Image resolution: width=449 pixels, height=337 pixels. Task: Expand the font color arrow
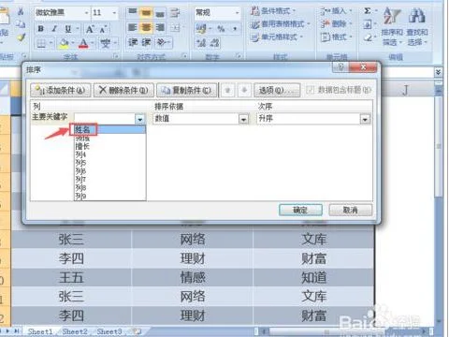click(x=93, y=43)
